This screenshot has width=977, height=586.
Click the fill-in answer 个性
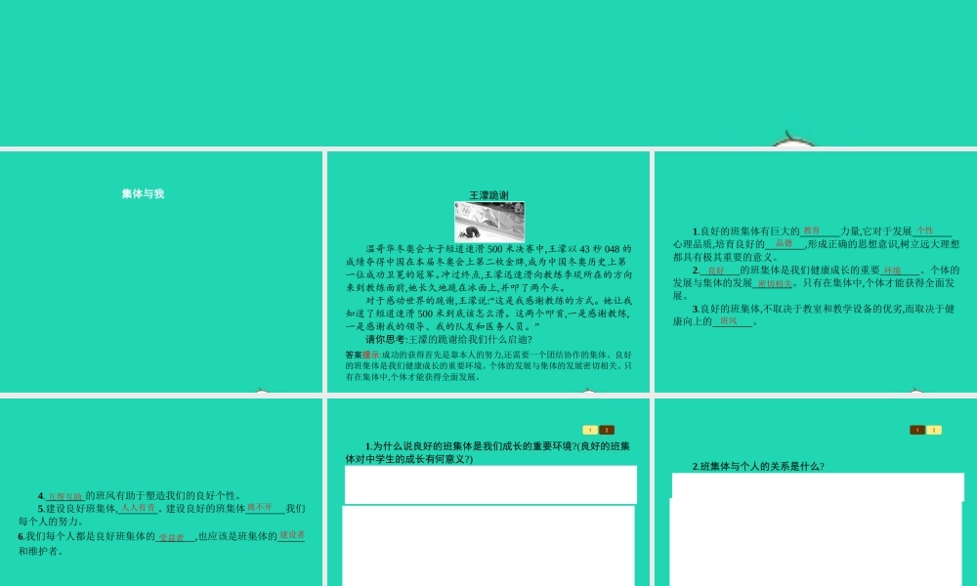[925, 230]
